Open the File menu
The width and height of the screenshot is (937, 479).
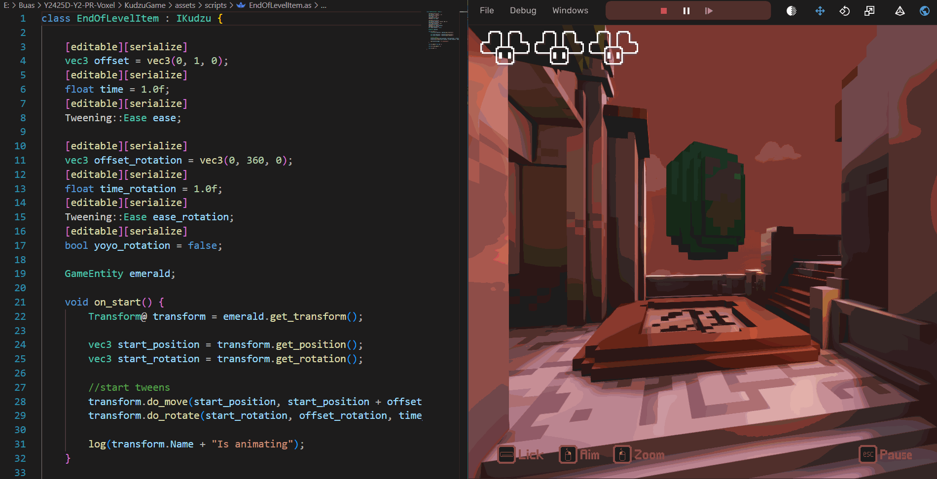(486, 10)
